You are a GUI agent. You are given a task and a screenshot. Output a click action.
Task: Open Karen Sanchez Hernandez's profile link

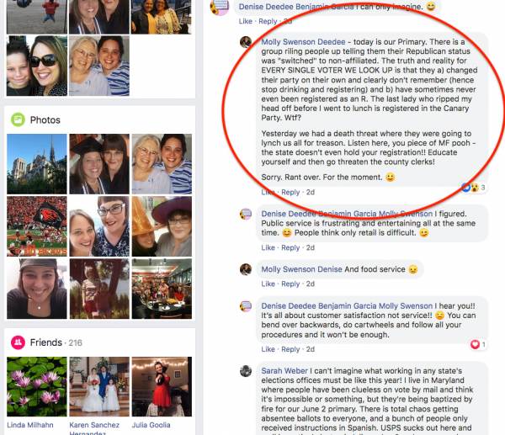click(94, 429)
